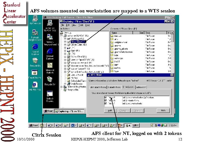
Task: Open the .gnome_private folder icon
Action: coord(112,49)
